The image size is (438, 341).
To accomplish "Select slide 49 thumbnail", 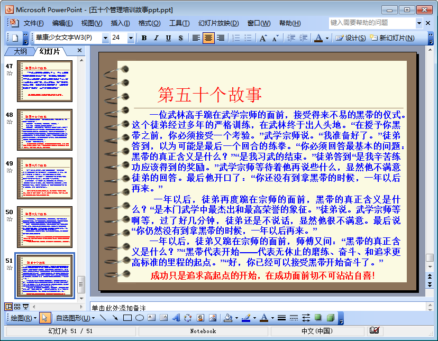I will [x=44, y=179].
